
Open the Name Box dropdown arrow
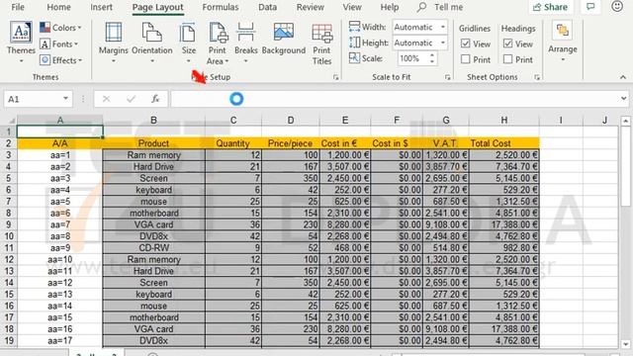tap(65, 99)
